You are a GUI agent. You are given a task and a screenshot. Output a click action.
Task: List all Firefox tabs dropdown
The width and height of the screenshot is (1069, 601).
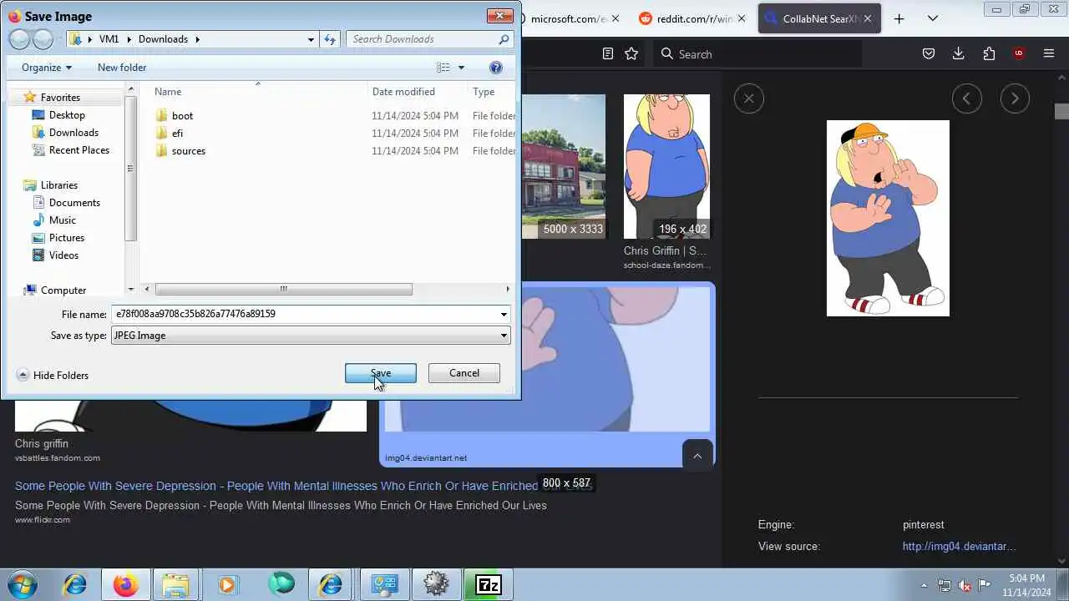click(x=933, y=18)
